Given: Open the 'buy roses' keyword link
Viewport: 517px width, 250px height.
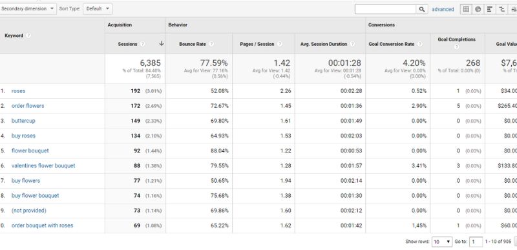Looking at the screenshot, I should (23, 136).
